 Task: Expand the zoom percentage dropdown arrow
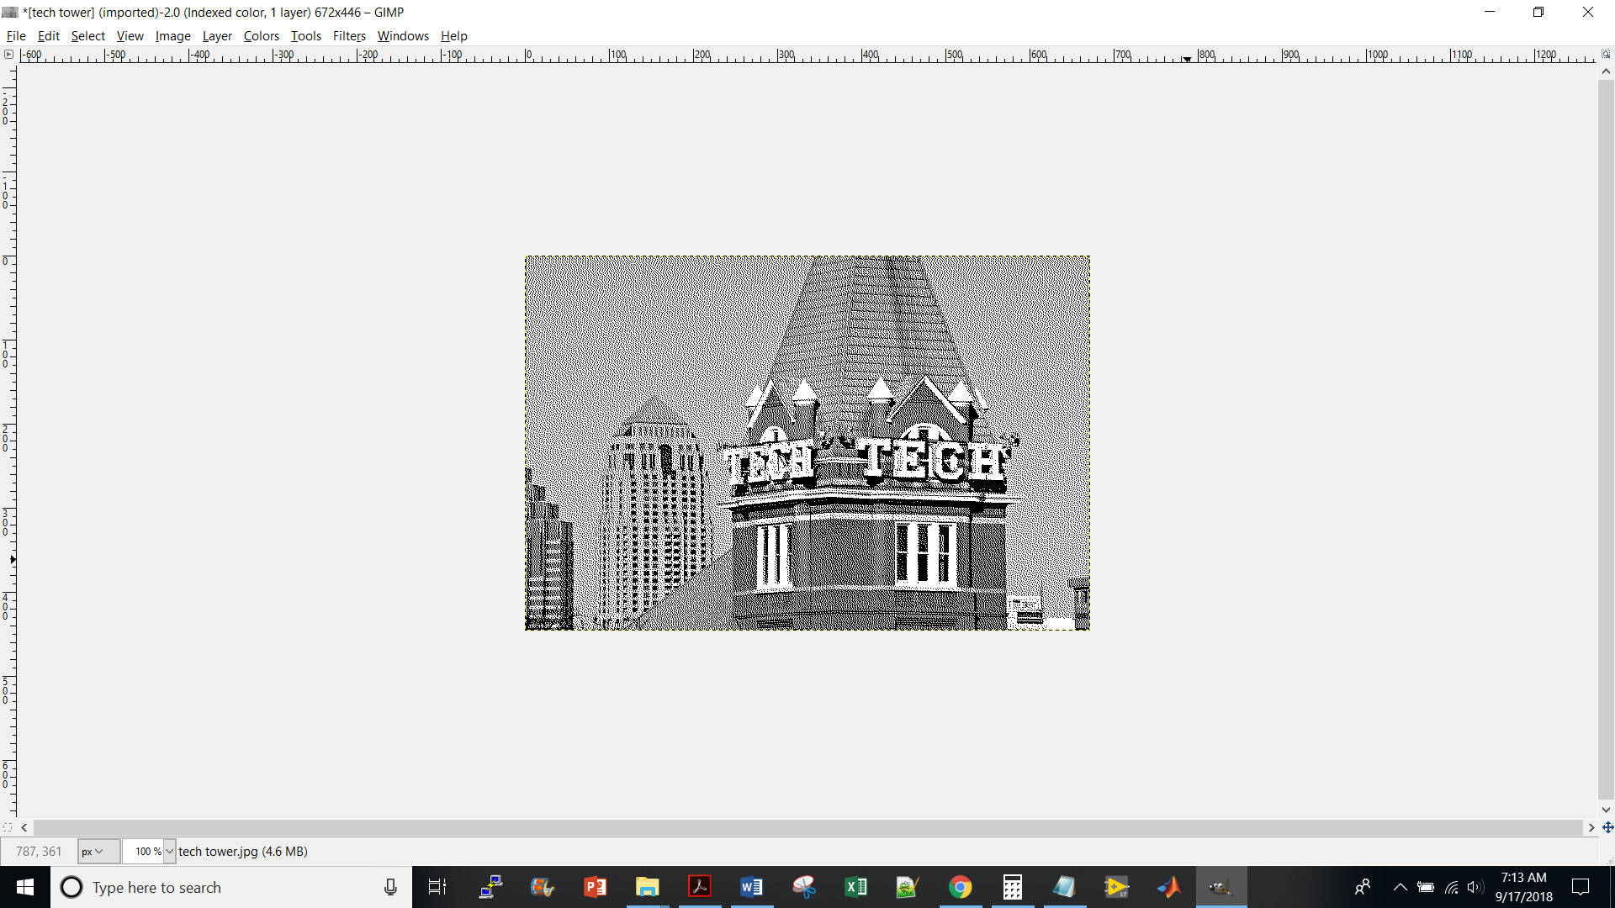tap(169, 852)
